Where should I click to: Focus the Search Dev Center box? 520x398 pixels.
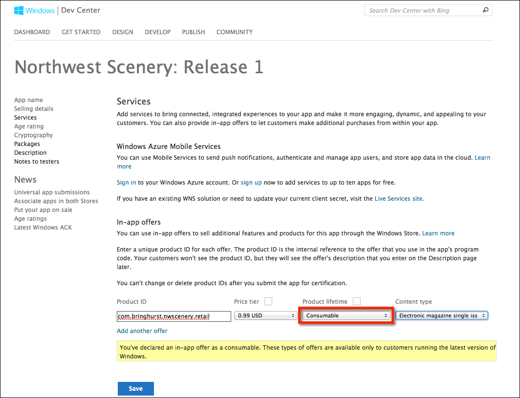point(423,10)
